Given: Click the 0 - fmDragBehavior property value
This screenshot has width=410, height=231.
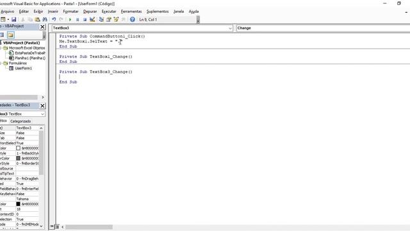Looking at the screenshot, I should [x=27, y=178].
